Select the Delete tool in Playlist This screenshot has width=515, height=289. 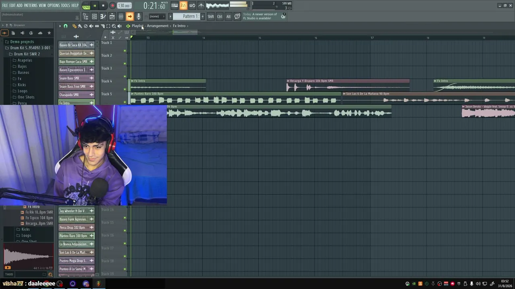[85, 26]
